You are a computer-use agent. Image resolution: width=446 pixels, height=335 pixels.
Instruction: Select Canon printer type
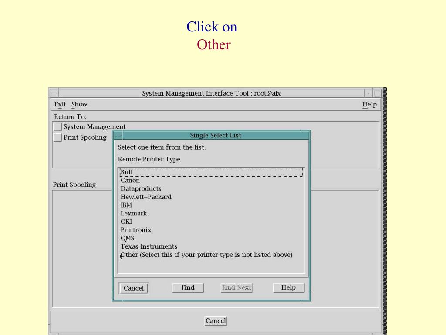130,180
